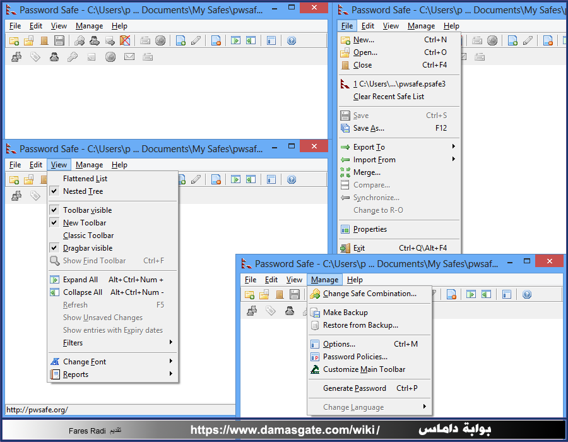Select Flattened List in View menu
The height and width of the screenshot is (442, 568).
[113, 179]
